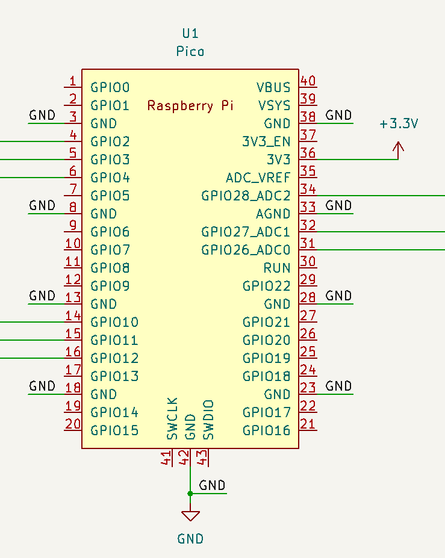Image resolution: width=445 pixels, height=558 pixels.
Task: Select the U1 reference designator
Action: [x=190, y=34]
